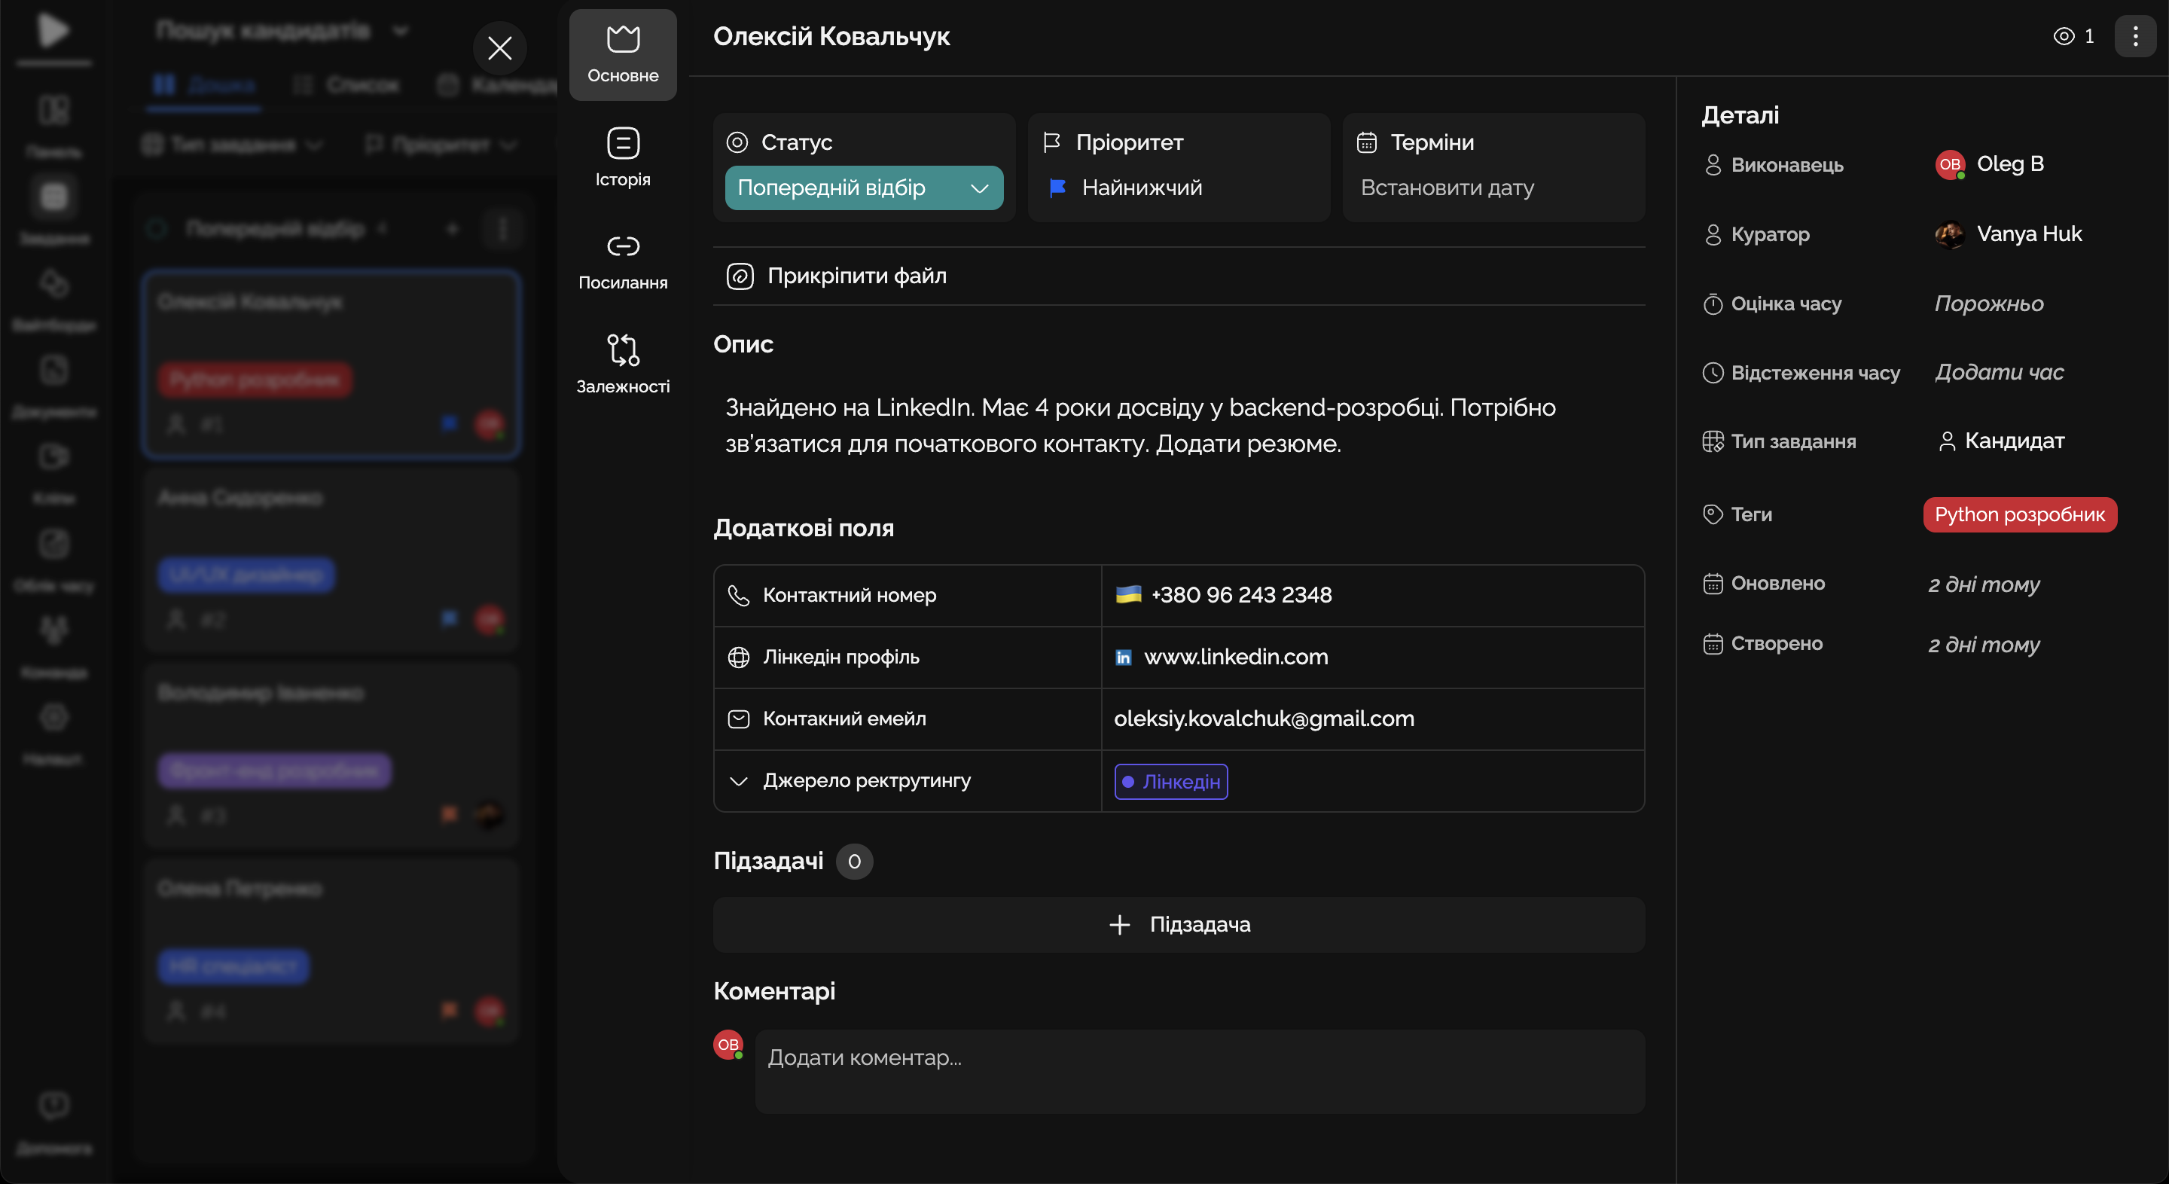Click the red Python розробник tag
This screenshot has width=2169, height=1184.
click(x=2018, y=514)
